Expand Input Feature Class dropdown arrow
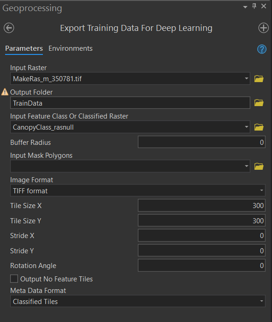The image size is (272, 322). 246,127
